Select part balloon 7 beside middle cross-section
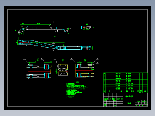The height and width of the screenshot is (116, 155). [x=55, y=59]
